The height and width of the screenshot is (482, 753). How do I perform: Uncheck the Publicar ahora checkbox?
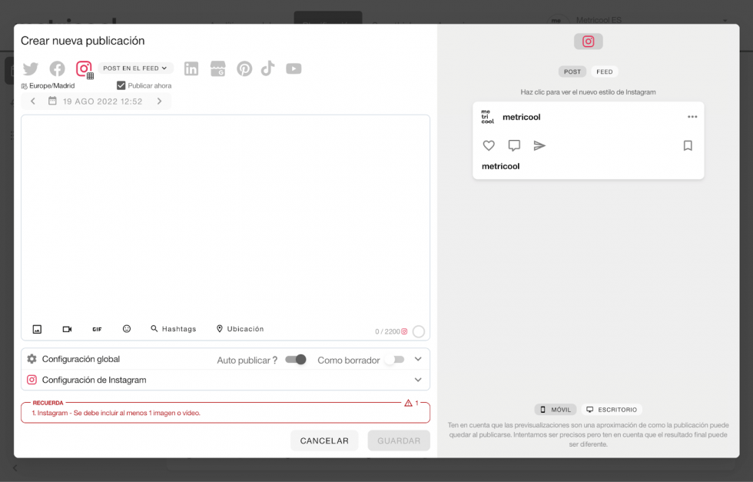coord(121,85)
